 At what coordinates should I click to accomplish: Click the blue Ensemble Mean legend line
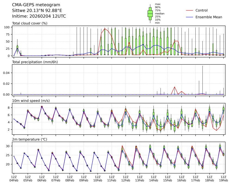tap(190, 17)
